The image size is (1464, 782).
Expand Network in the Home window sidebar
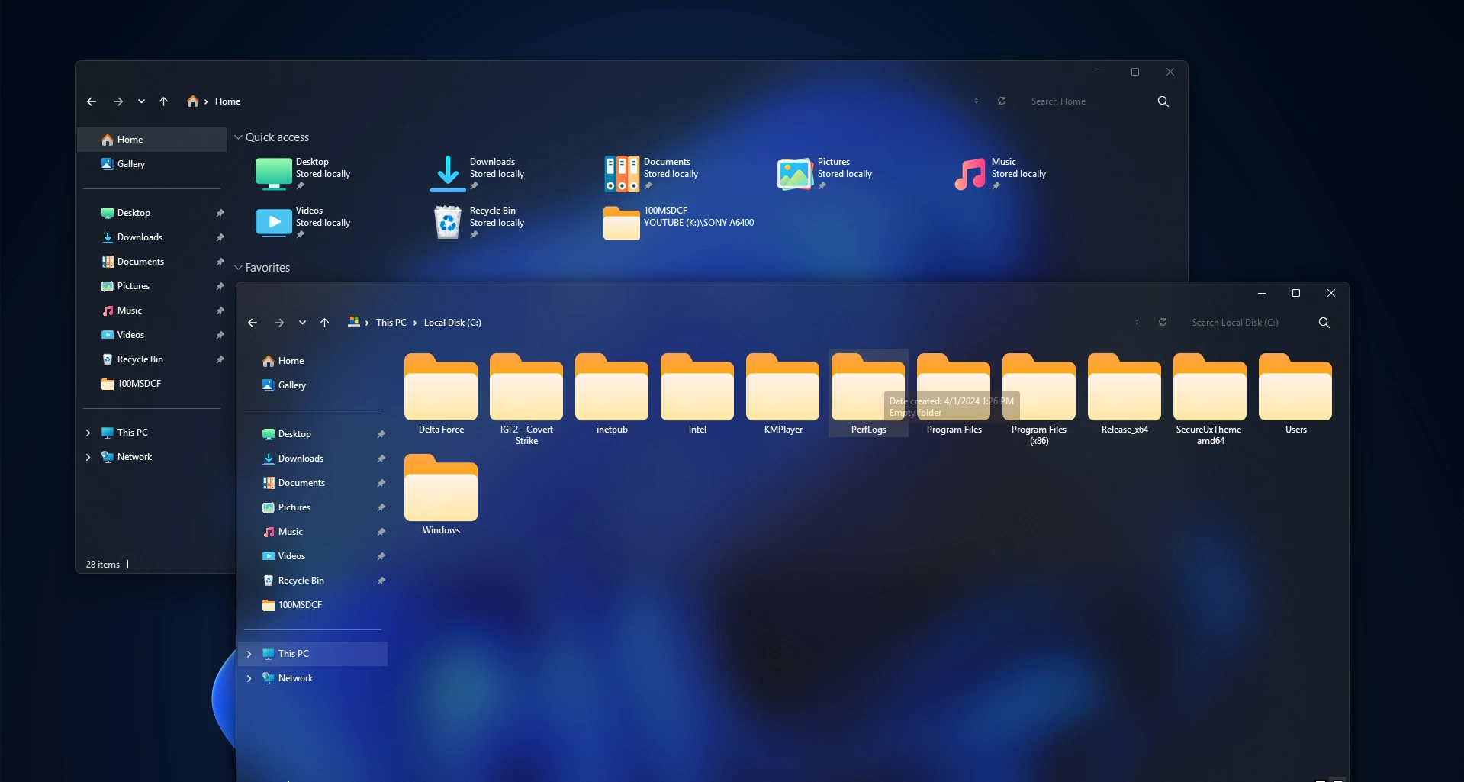88,457
